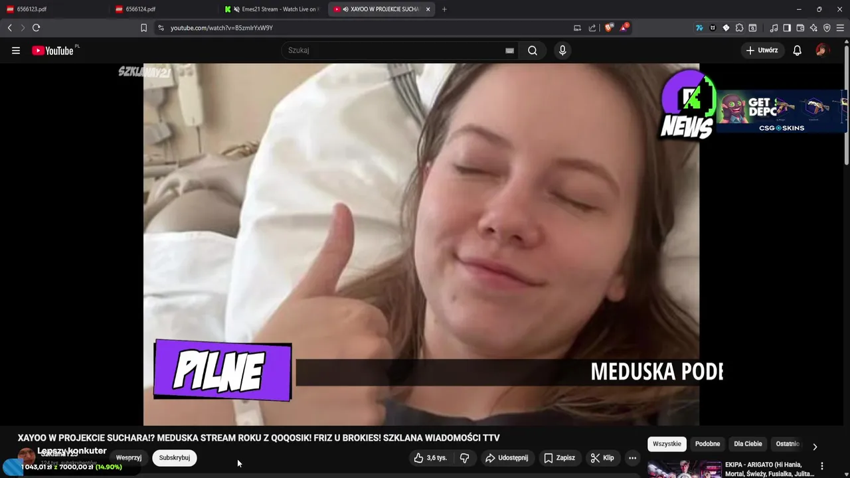Open tab search window icon
The height and width of the screenshot is (478, 850).
[752, 28]
